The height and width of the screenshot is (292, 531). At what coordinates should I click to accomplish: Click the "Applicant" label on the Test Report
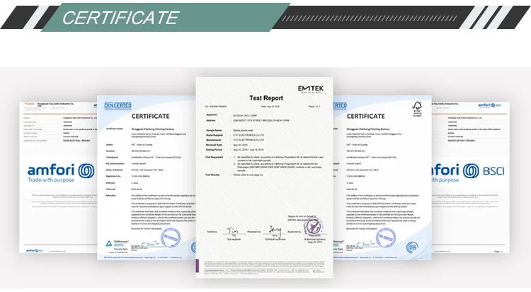pos(211,115)
